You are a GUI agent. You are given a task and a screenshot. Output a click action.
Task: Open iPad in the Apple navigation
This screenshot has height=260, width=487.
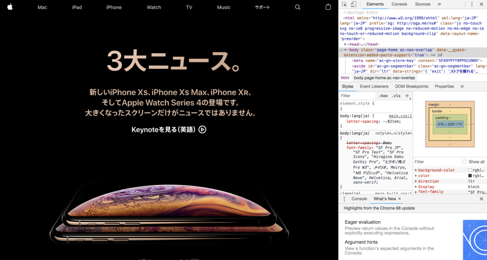pyautogui.click(x=77, y=7)
